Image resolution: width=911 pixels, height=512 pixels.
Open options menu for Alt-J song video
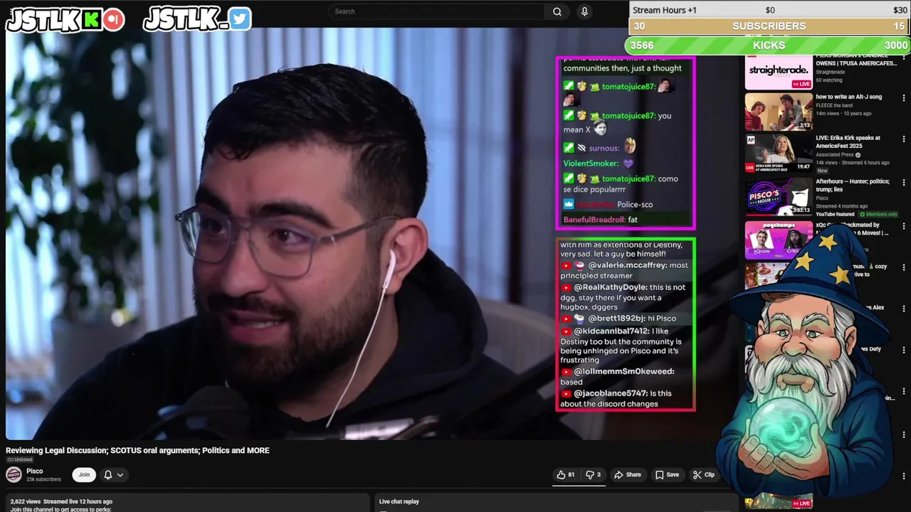coord(904,97)
